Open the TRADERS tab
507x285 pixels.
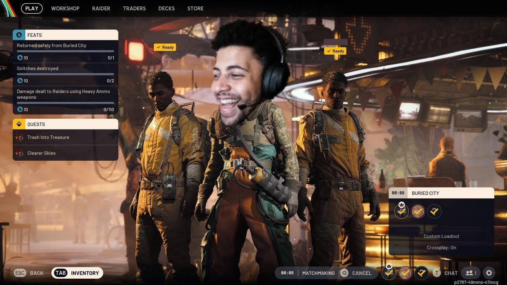pyautogui.click(x=134, y=8)
